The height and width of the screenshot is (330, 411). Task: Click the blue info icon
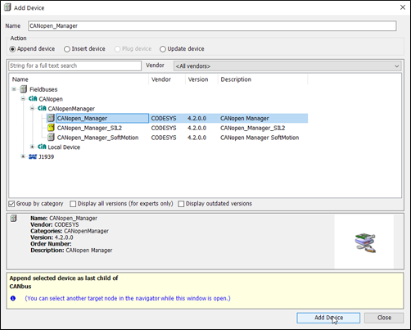pos(13,298)
